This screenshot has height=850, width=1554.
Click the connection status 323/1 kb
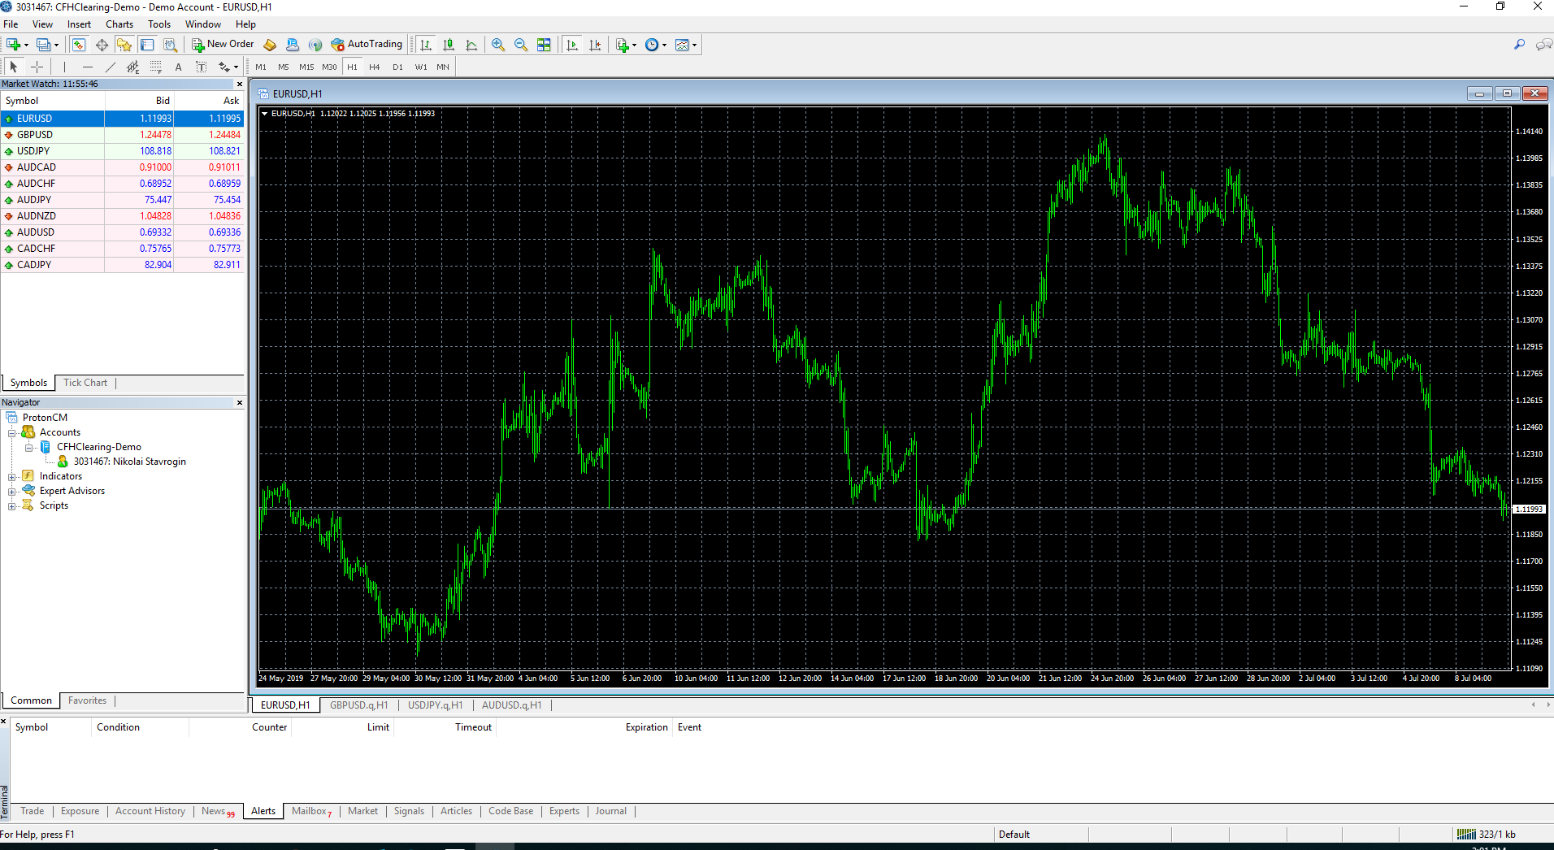point(1487,835)
